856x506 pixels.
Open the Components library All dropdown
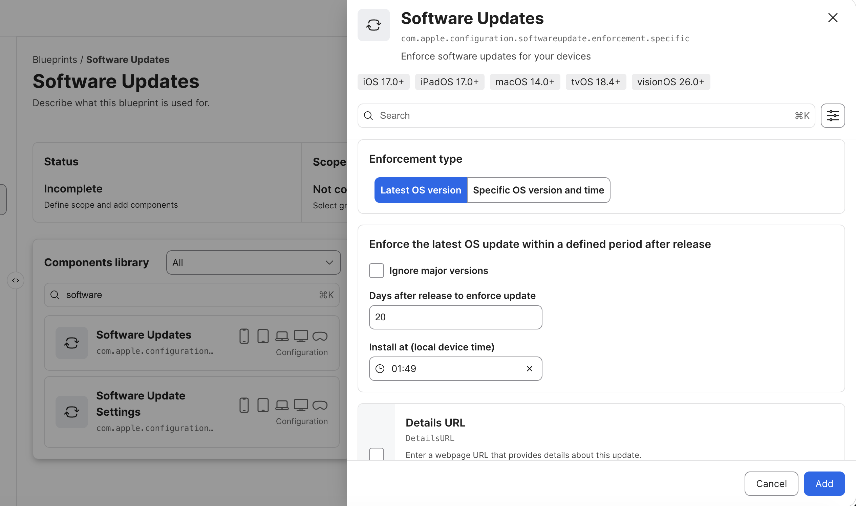[x=253, y=262]
